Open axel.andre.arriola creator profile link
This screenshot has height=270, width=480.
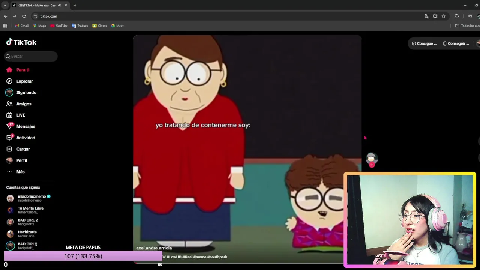tap(154, 248)
